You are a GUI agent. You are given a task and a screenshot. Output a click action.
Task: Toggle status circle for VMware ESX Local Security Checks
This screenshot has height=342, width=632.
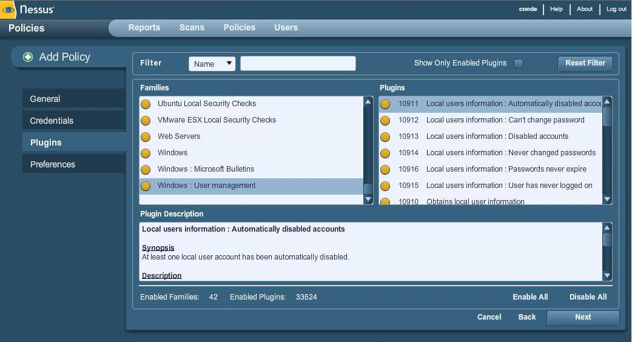(x=146, y=121)
